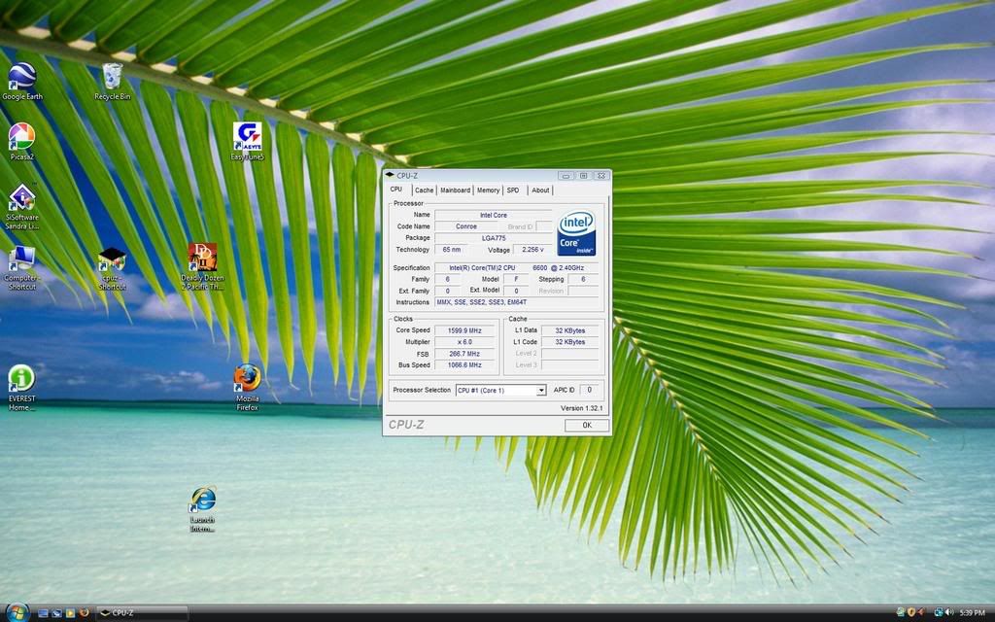Switch to the Memory tab
The image size is (995, 622).
488,190
